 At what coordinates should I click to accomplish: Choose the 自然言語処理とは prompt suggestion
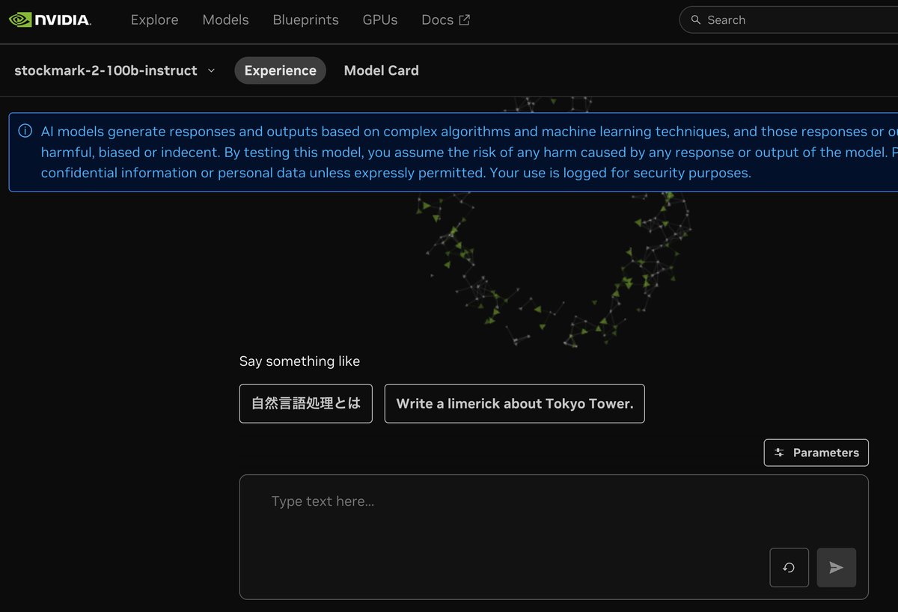pyautogui.click(x=305, y=403)
